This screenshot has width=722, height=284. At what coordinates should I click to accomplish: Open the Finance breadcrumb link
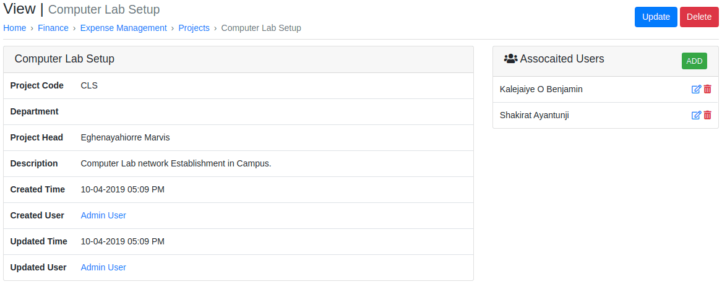(53, 28)
